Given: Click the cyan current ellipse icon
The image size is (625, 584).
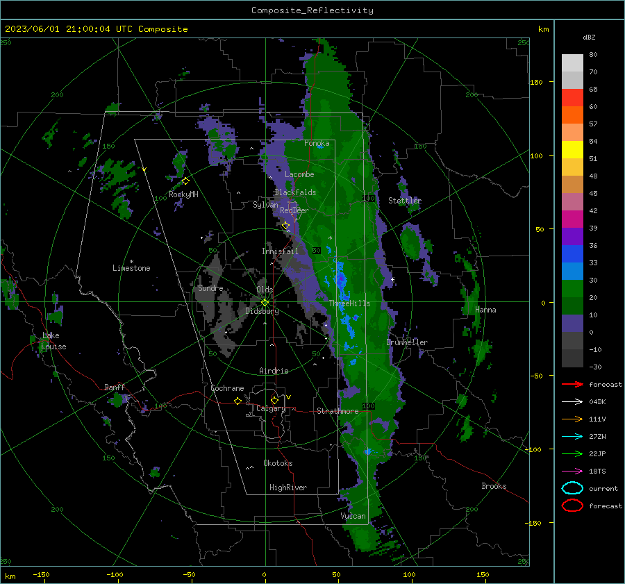Looking at the screenshot, I should pos(572,488).
